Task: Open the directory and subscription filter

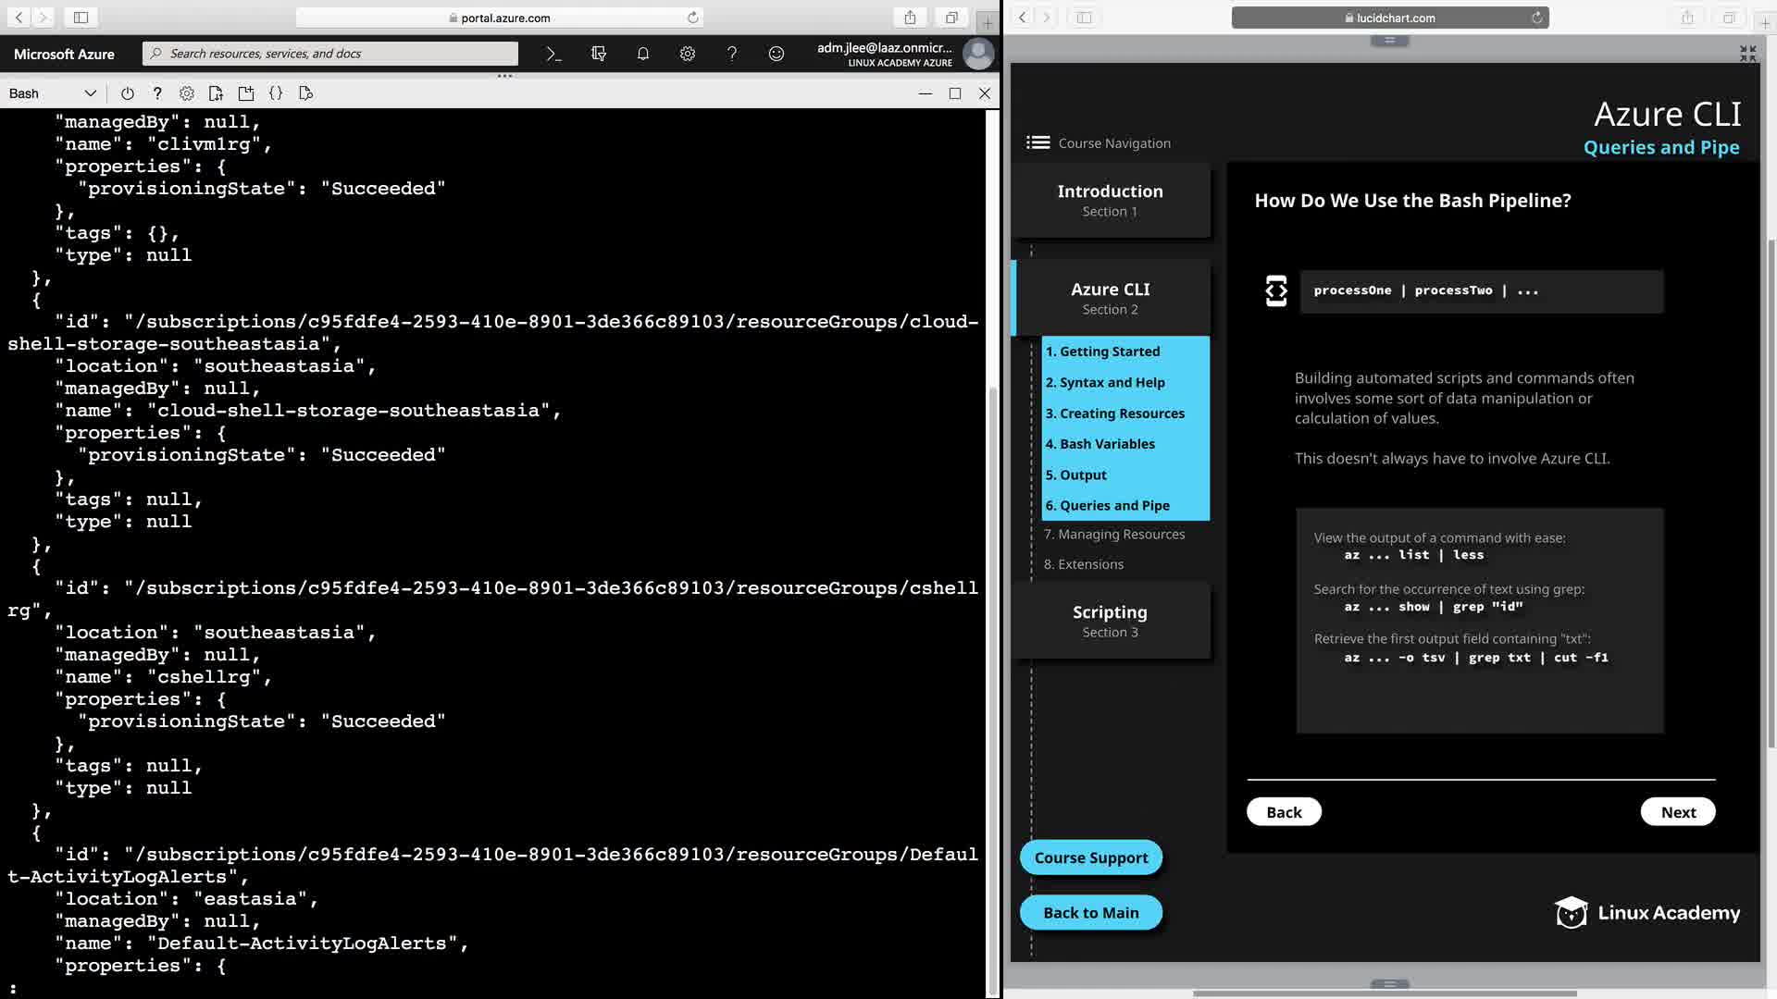Action: pyautogui.click(x=599, y=54)
